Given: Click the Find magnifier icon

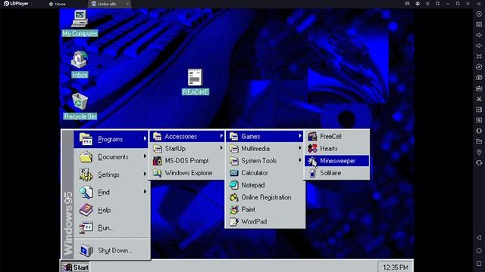Looking at the screenshot, I should [86, 192].
